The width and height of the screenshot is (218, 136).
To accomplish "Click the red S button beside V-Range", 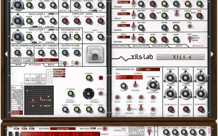I will point(101,78).
